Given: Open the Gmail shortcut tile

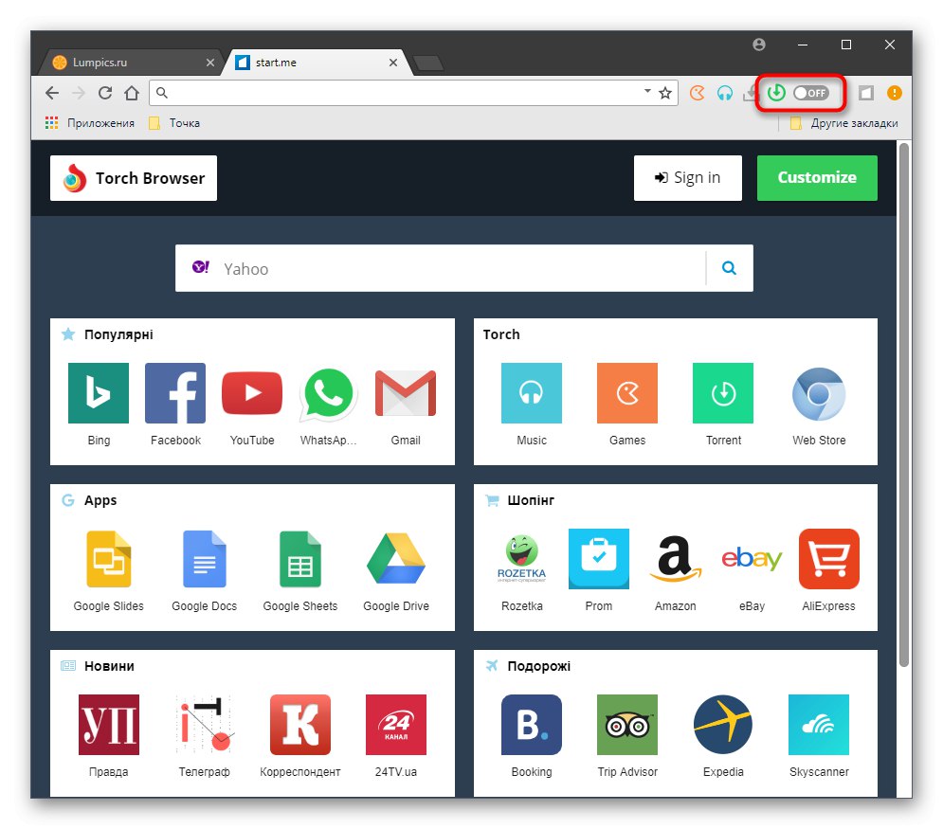Looking at the screenshot, I should pyautogui.click(x=406, y=393).
